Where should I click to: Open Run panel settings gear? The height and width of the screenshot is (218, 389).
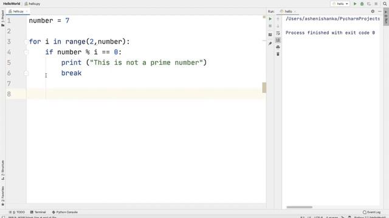coord(373,12)
